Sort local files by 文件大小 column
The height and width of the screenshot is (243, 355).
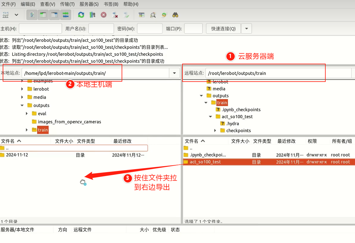(x=64, y=141)
